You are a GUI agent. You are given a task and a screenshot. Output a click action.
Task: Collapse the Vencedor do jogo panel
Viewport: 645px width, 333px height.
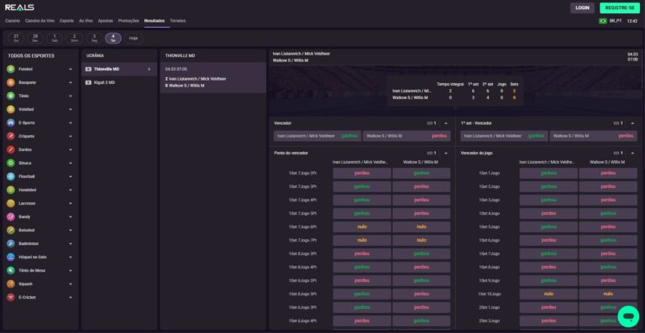pos(632,153)
